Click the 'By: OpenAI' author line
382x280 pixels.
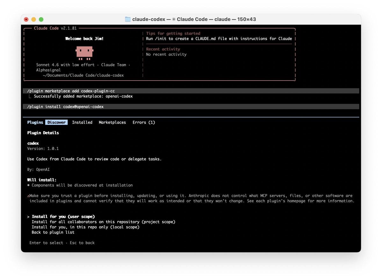(x=38, y=169)
